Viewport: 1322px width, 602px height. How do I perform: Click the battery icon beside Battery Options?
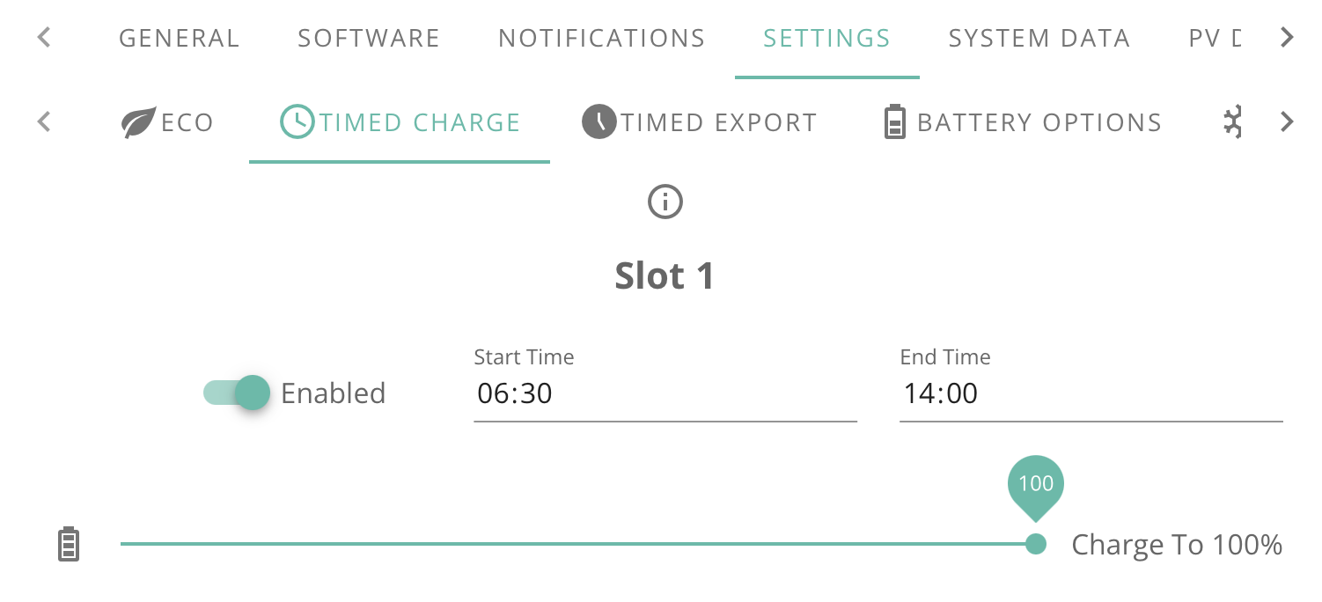[x=894, y=121]
